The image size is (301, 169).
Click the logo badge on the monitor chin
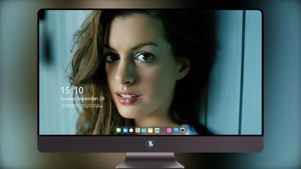pyautogui.click(x=150, y=144)
